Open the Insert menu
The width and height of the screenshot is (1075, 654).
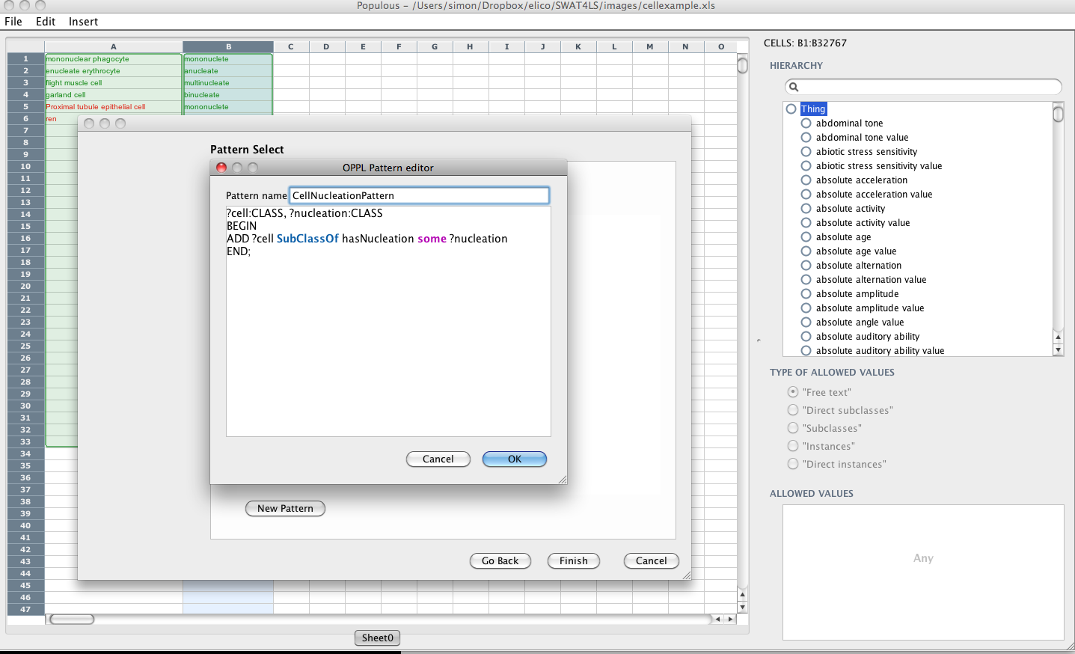pyautogui.click(x=83, y=22)
